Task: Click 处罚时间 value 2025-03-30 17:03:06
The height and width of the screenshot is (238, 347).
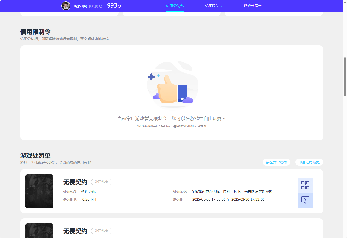Action: (228, 199)
